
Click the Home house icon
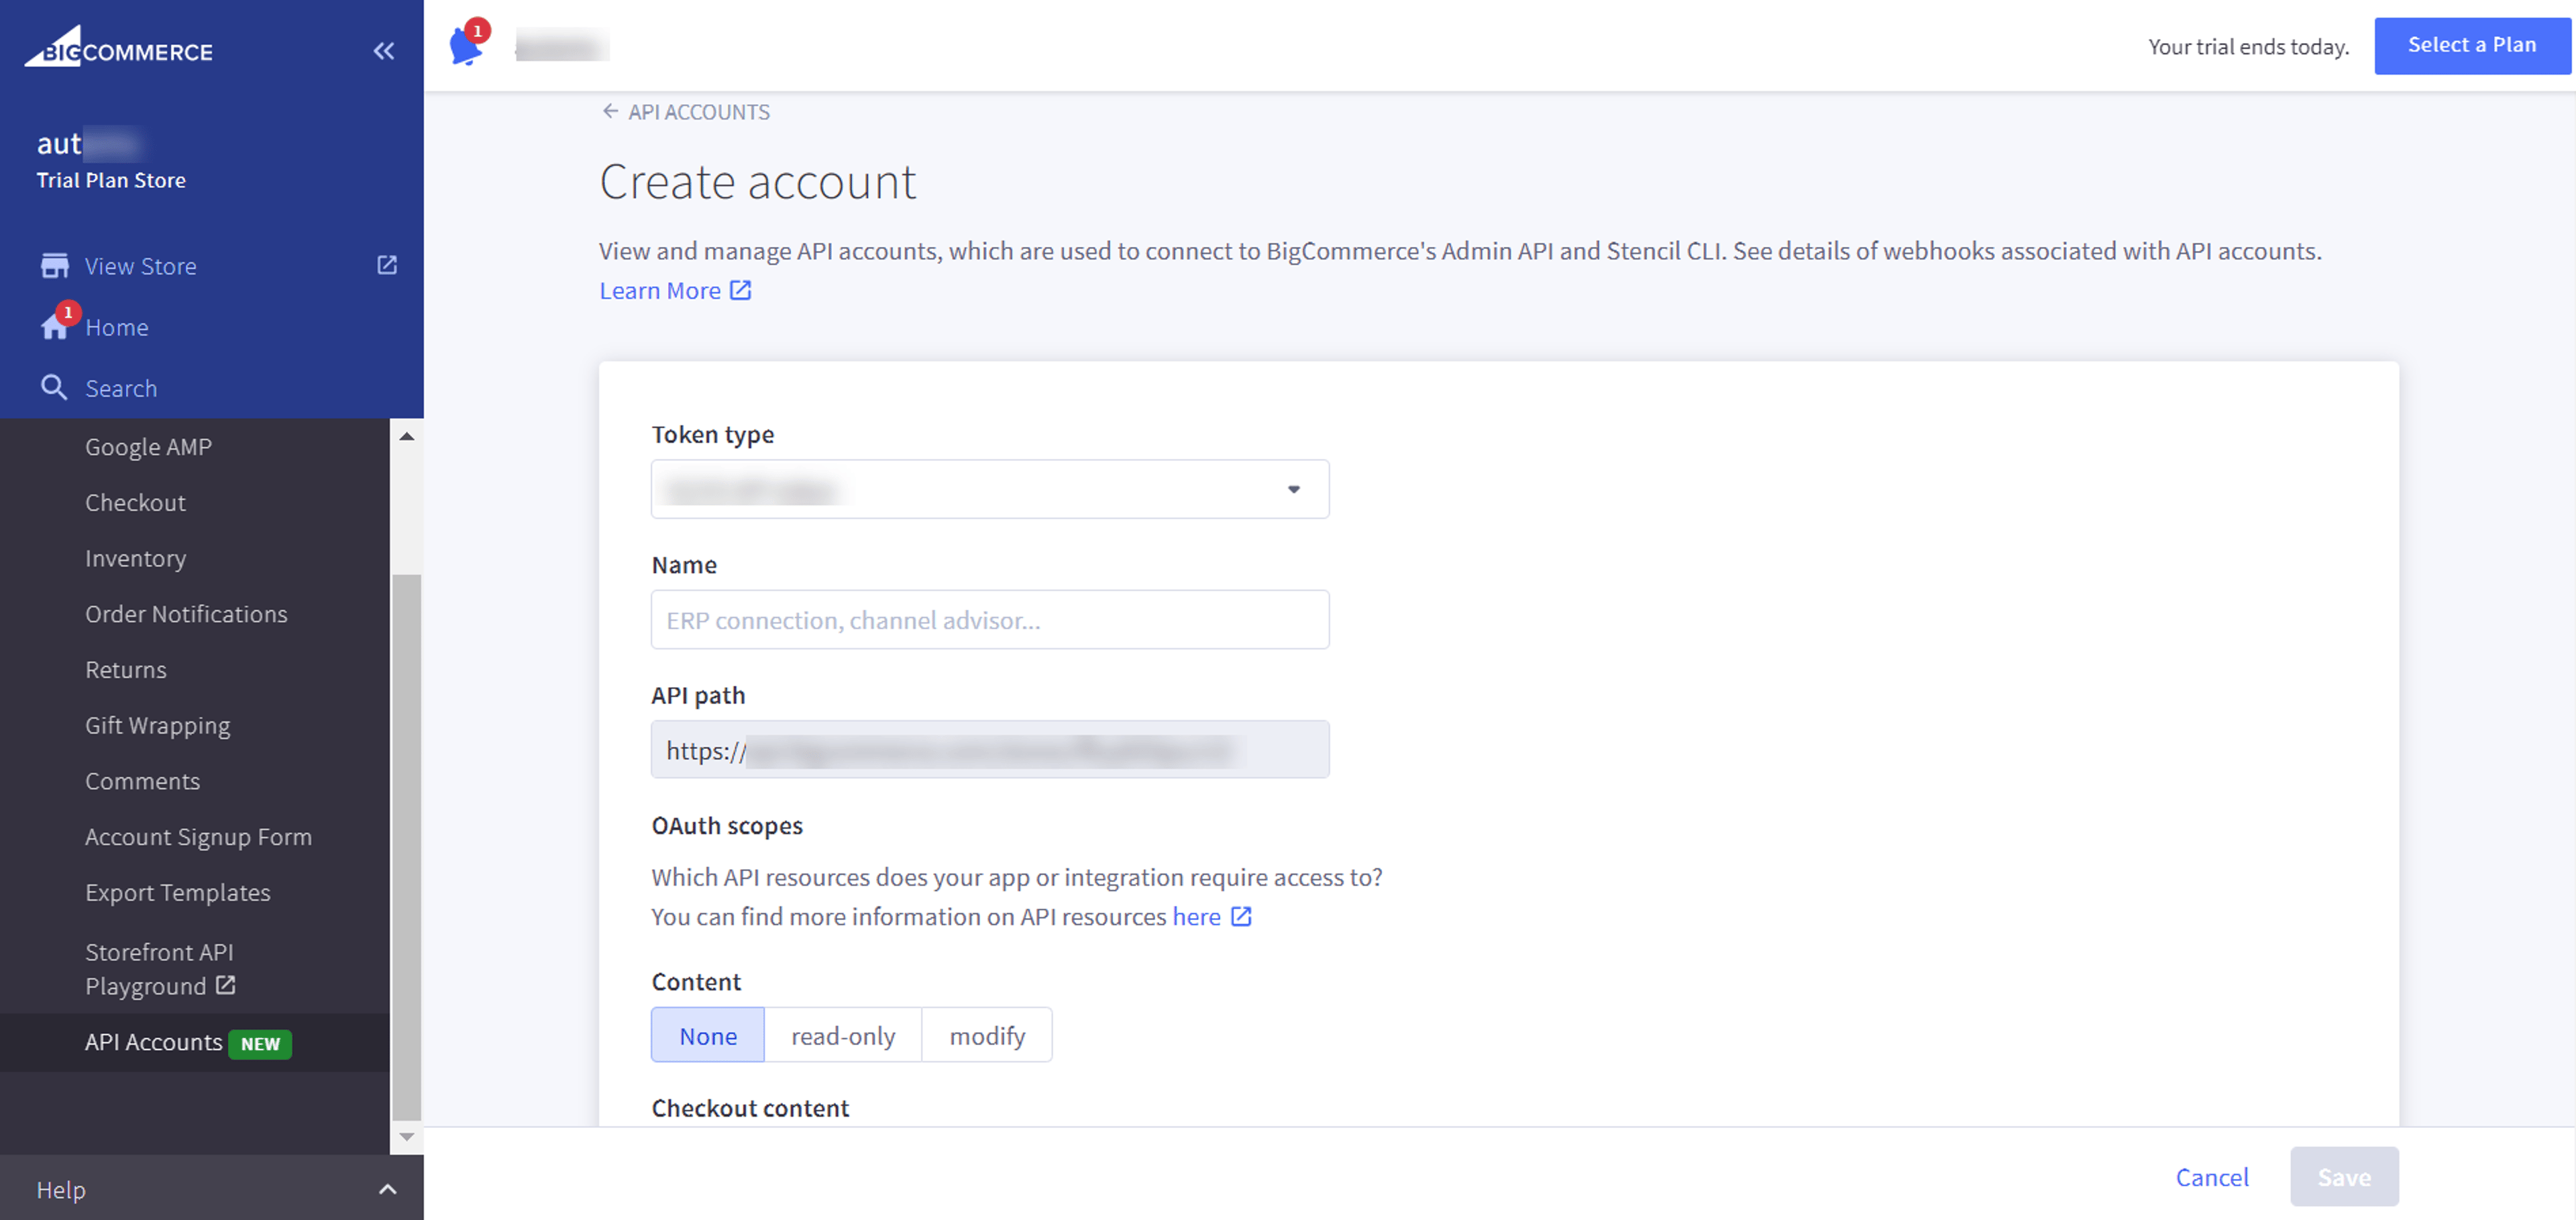click(x=54, y=327)
